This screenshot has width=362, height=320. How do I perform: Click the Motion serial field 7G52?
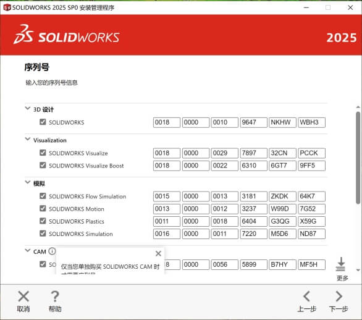[312, 209]
